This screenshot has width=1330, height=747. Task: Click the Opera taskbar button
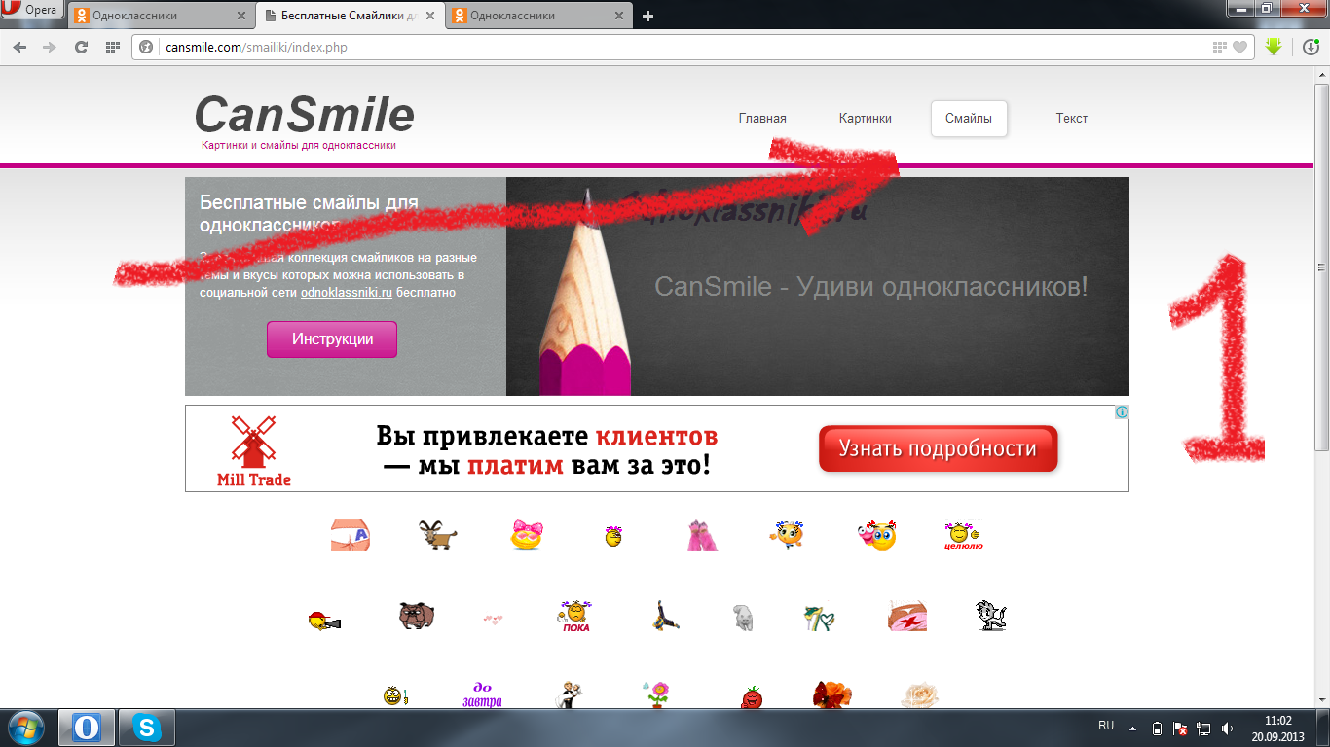coord(87,728)
